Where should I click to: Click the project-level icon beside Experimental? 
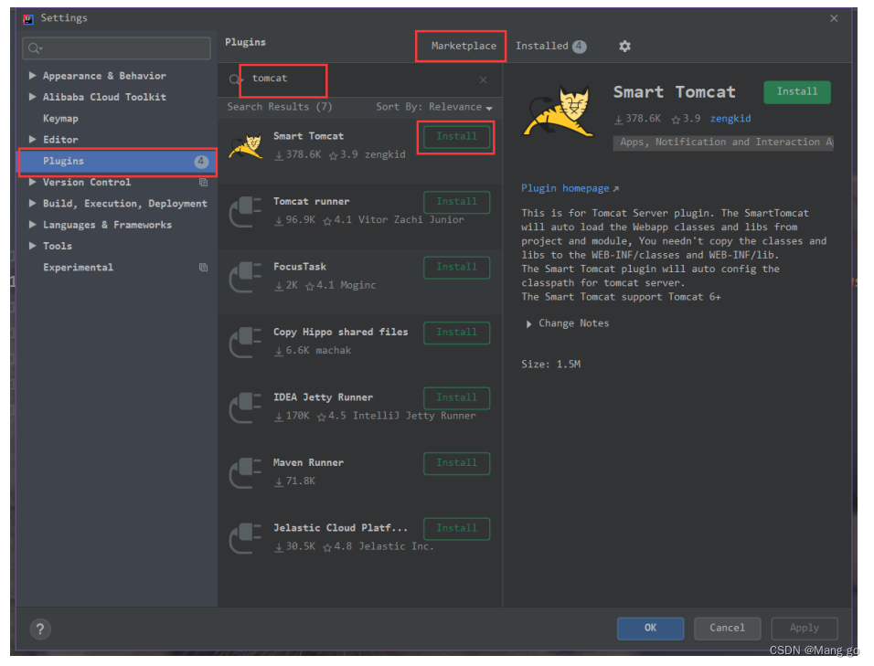204,268
